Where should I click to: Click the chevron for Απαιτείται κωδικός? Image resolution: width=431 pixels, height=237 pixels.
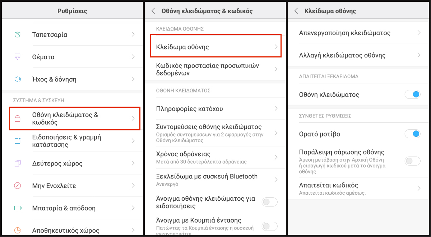click(x=419, y=189)
